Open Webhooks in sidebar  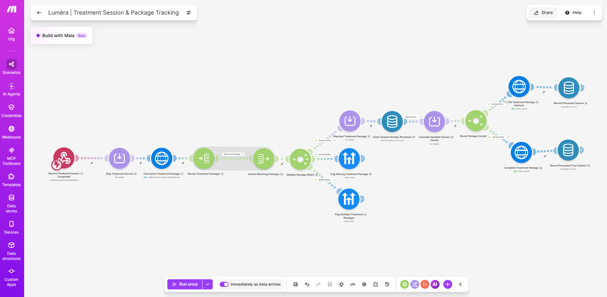click(11, 132)
